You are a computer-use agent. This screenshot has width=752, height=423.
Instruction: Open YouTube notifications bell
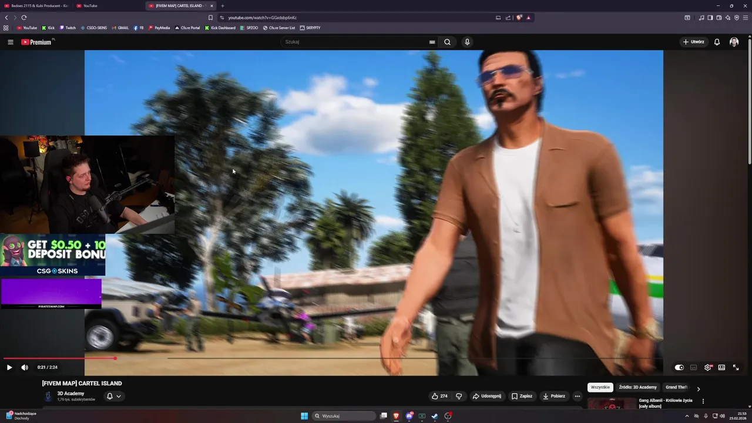717,42
